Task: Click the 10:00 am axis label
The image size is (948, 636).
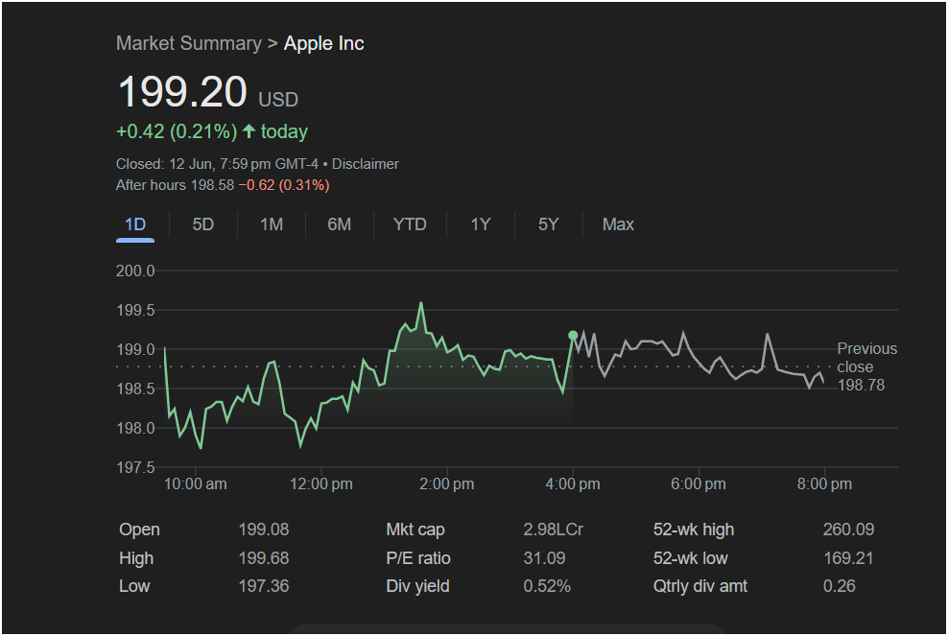Action: (x=196, y=483)
